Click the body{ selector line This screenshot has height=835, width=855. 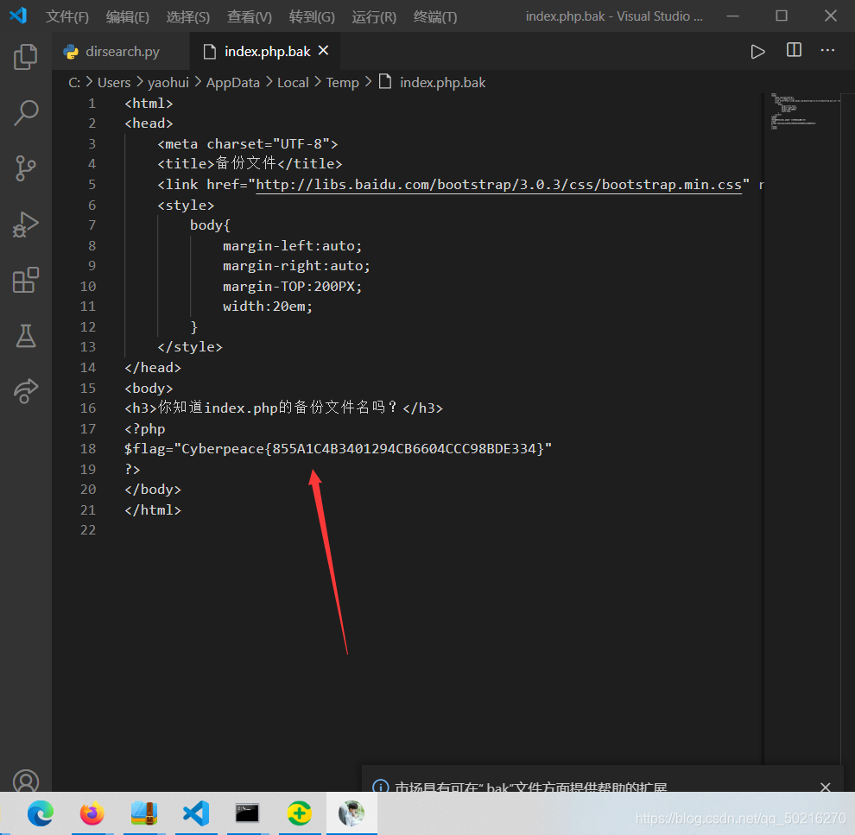[x=210, y=225]
